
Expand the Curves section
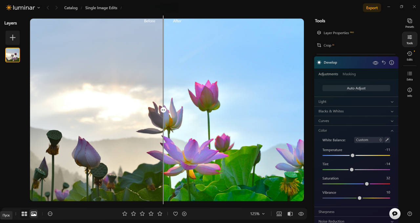[x=356, y=121]
